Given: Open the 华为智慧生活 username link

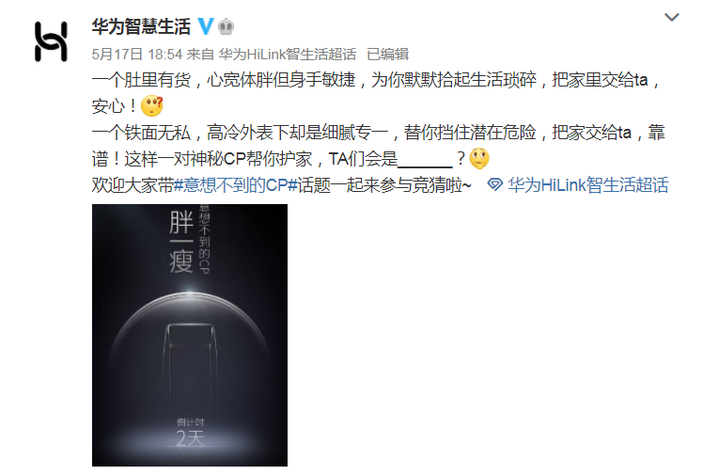Looking at the screenshot, I should pos(141,26).
